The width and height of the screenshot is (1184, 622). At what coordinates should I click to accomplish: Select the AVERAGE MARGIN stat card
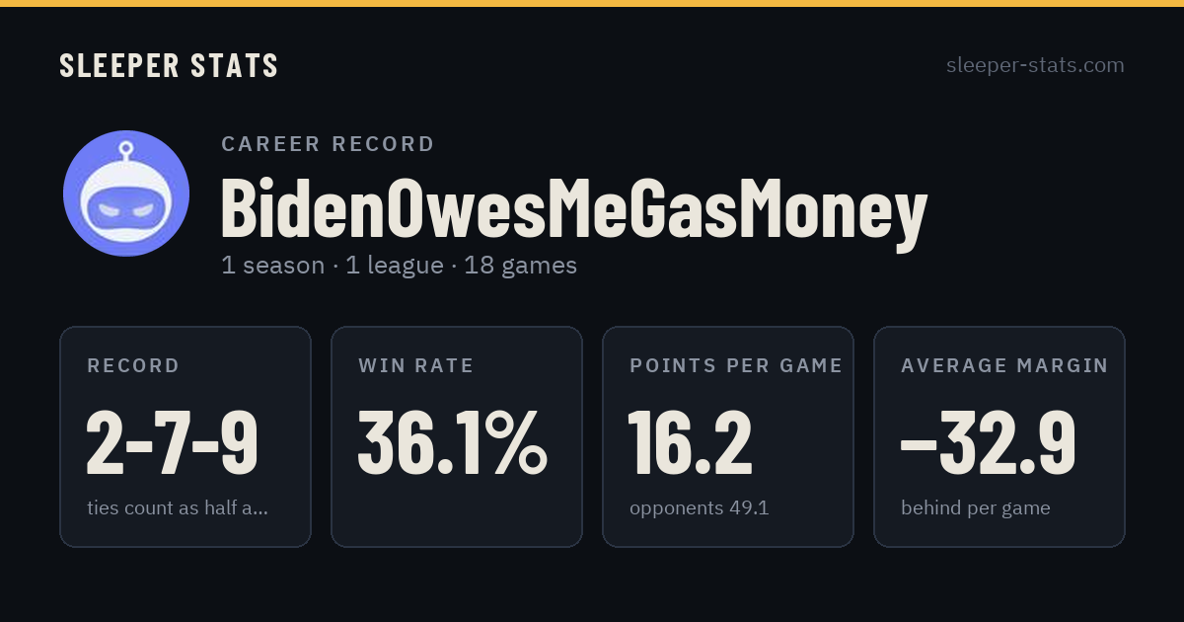(999, 436)
